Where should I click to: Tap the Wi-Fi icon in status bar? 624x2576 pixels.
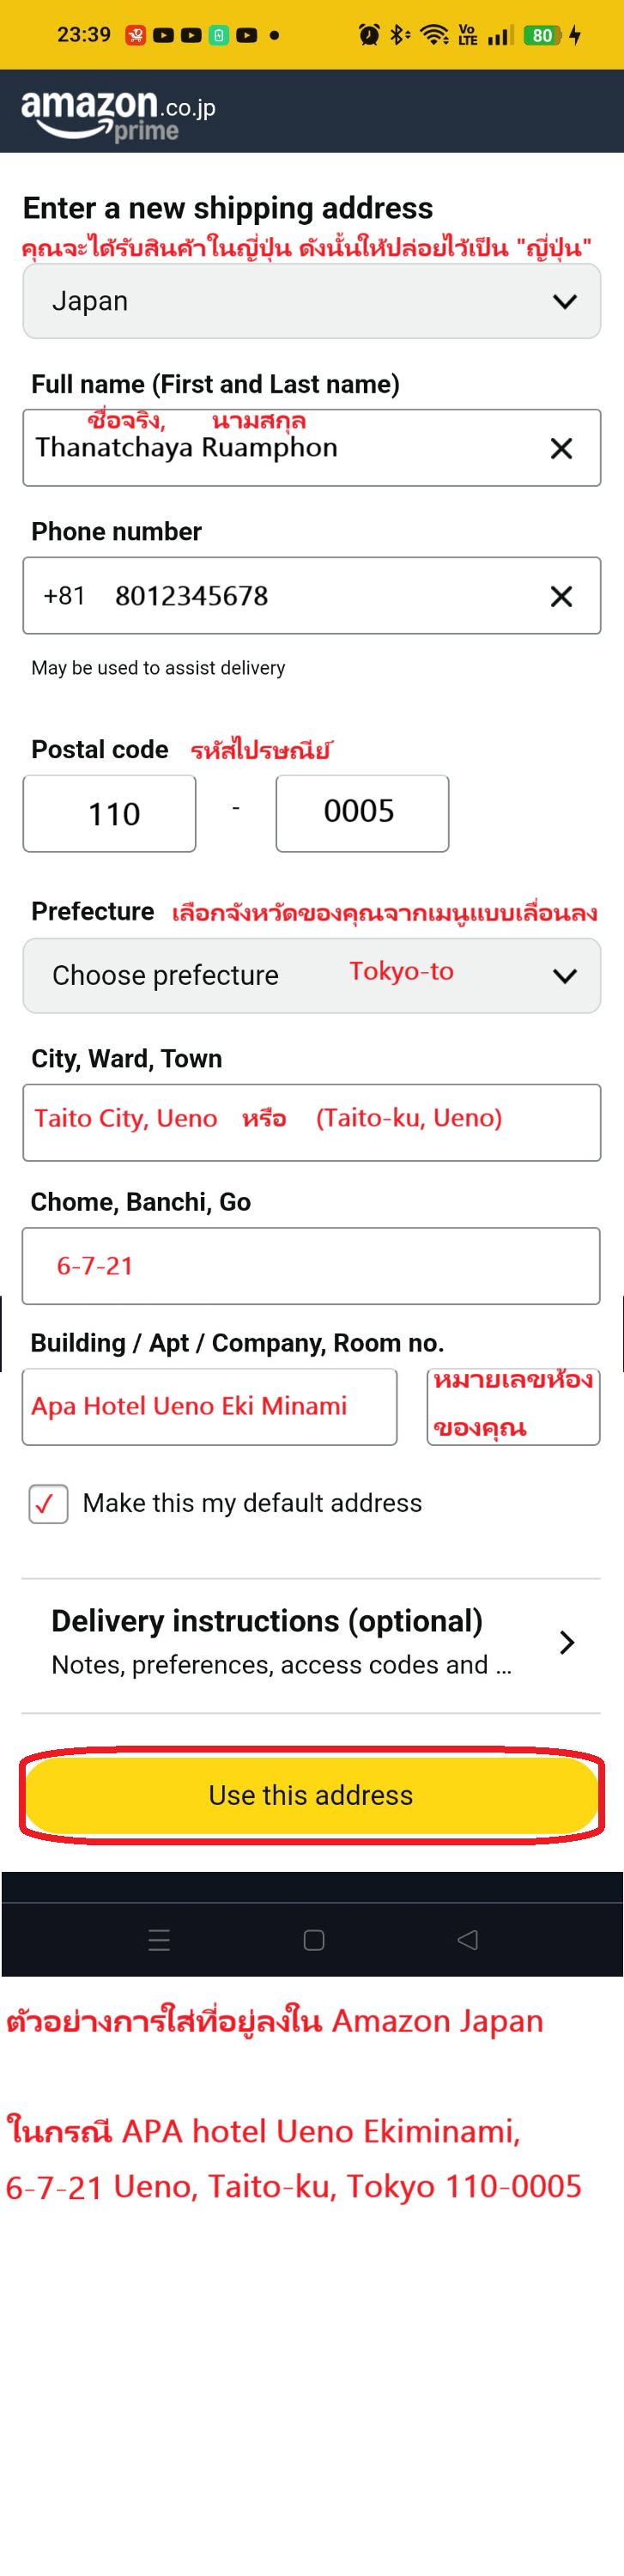point(434,36)
